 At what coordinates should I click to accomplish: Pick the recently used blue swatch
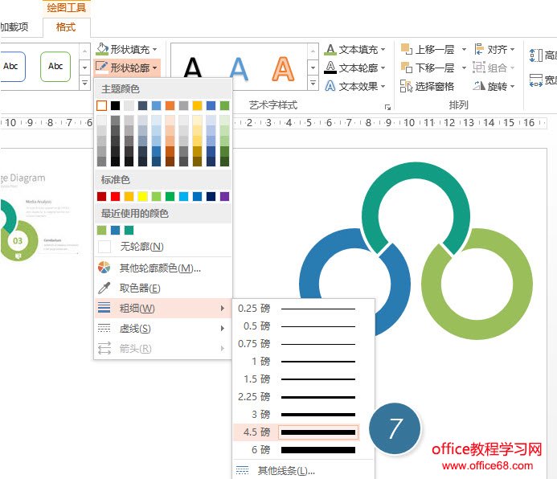pyautogui.click(x=115, y=230)
